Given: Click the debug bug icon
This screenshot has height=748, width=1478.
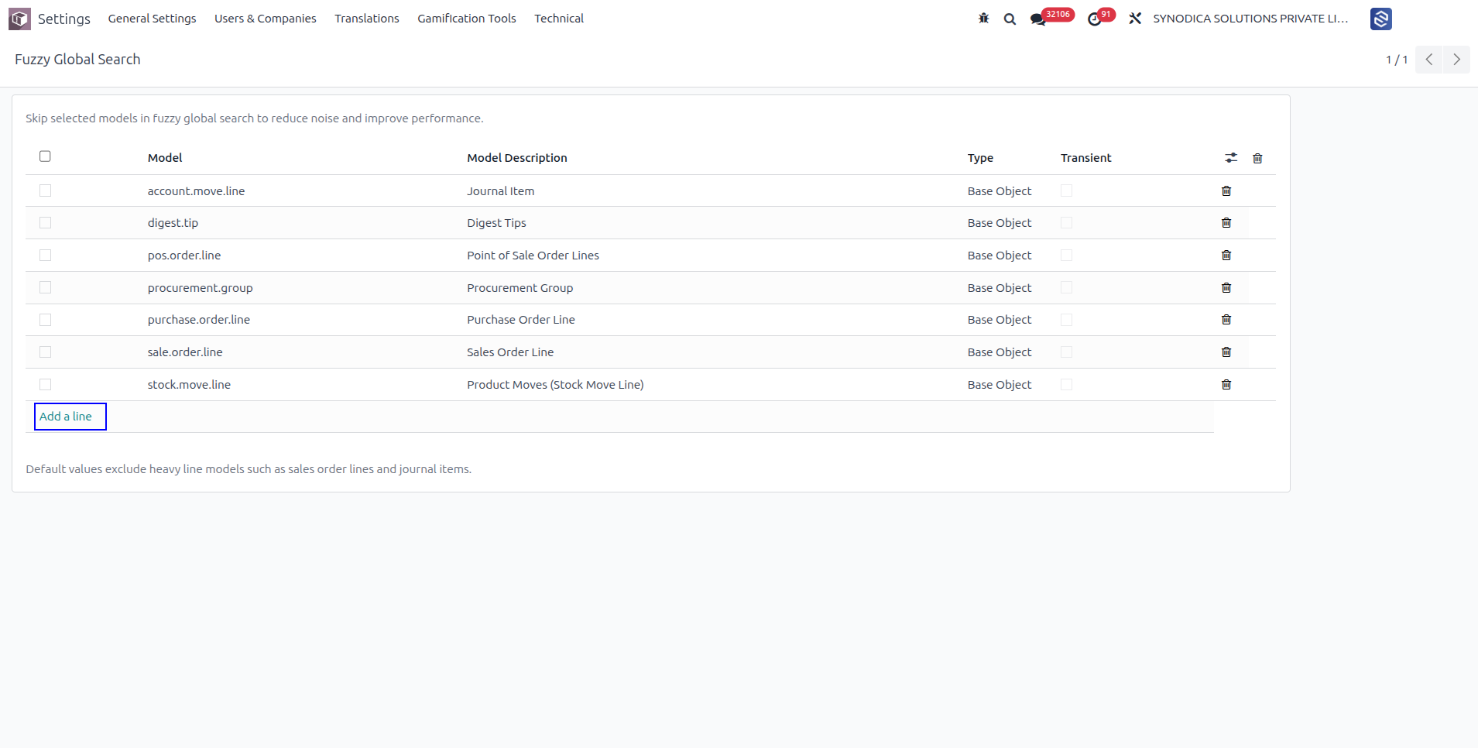Looking at the screenshot, I should click(983, 19).
